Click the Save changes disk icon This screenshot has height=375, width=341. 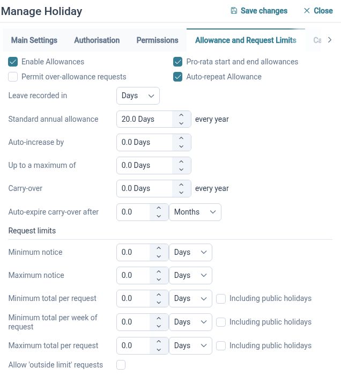[234, 11]
